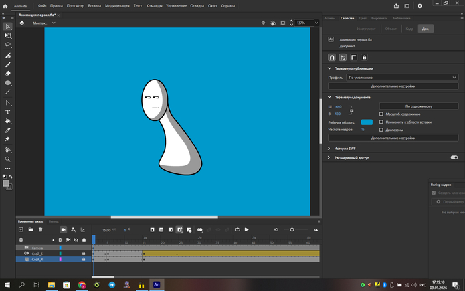Choose the Eyedropper tool

click(x=8, y=131)
